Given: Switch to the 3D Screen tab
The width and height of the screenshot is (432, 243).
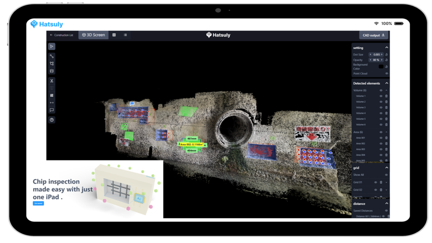Looking at the screenshot, I should tap(93, 35).
